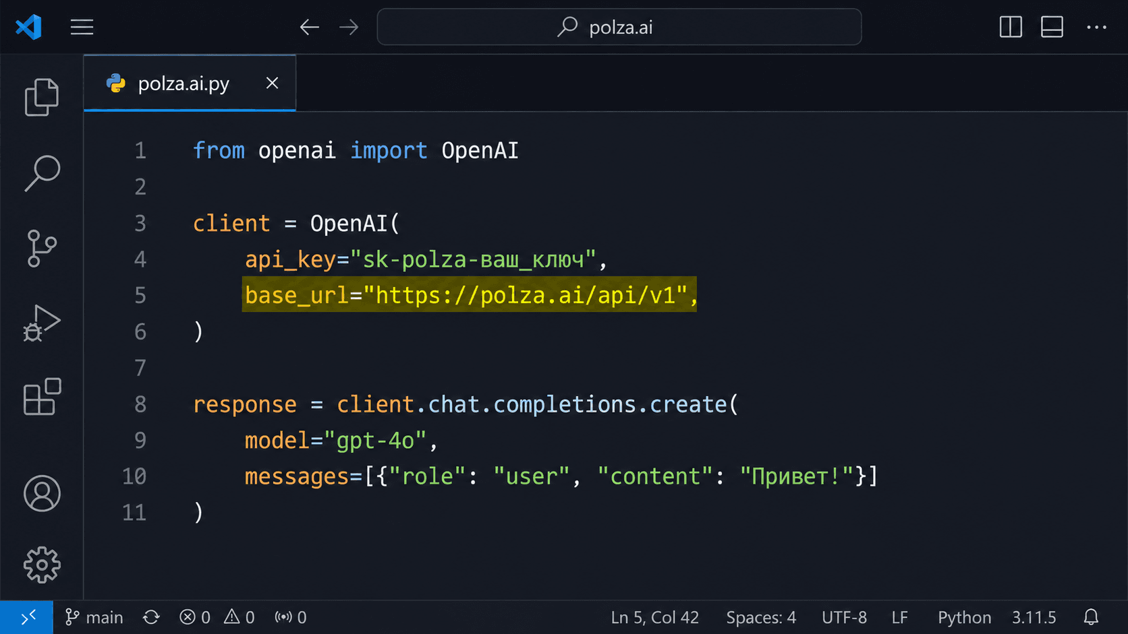This screenshot has height=634, width=1128.
Task: Select interpreter version 3.11.5
Action: tap(1034, 617)
